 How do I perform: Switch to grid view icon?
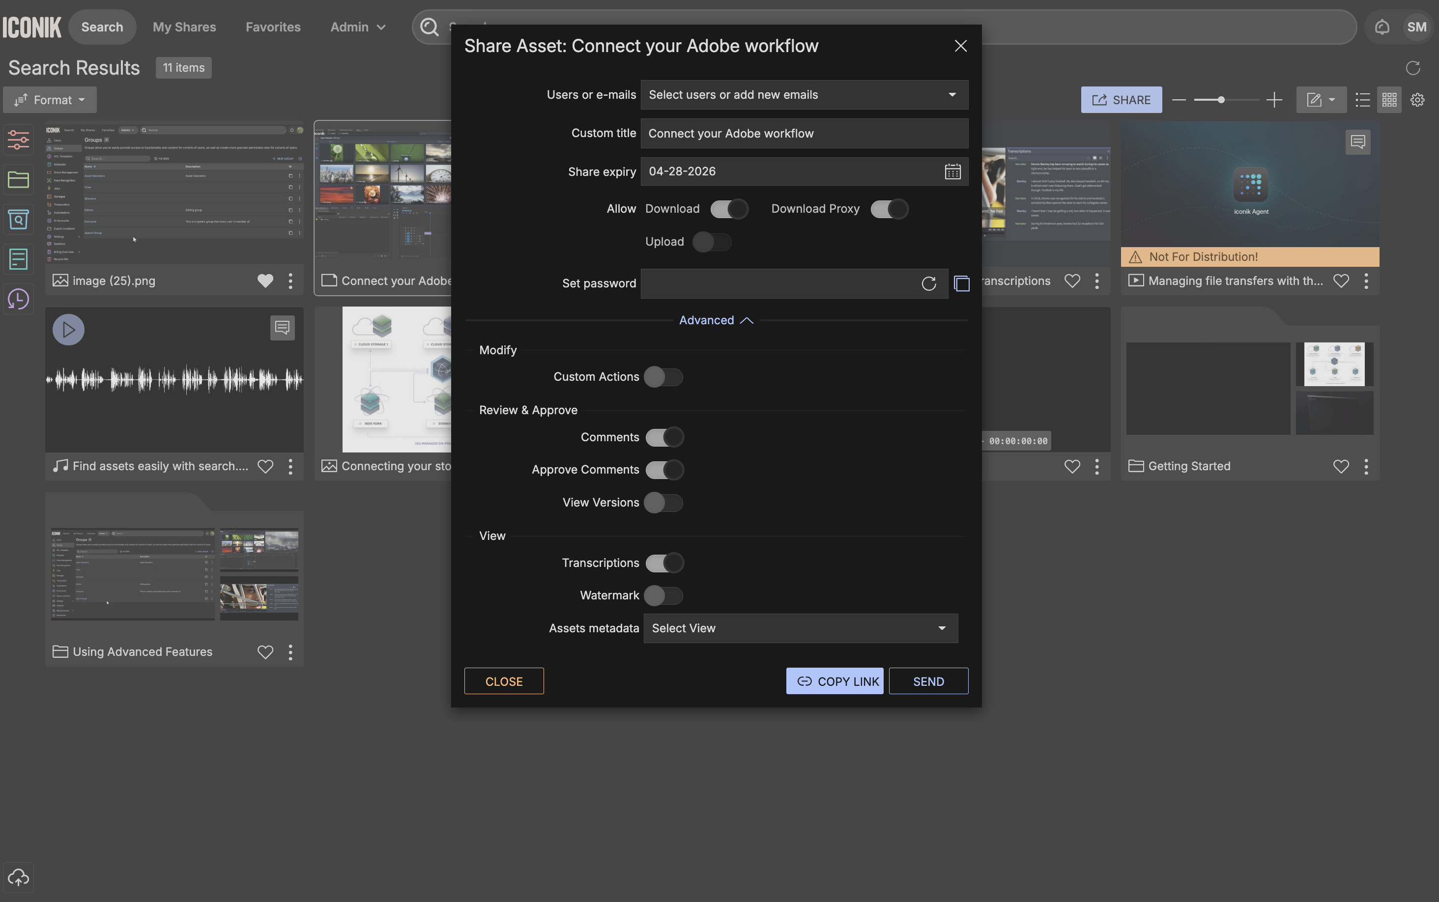click(x=1389, y=100)
